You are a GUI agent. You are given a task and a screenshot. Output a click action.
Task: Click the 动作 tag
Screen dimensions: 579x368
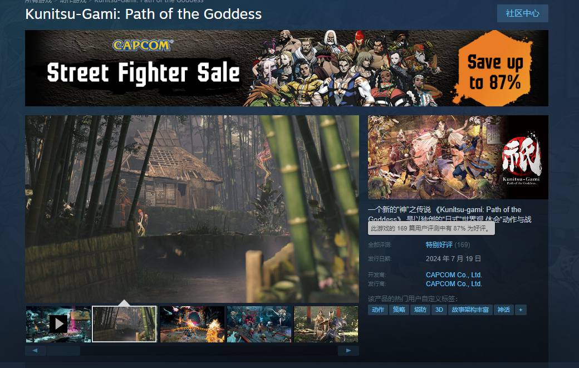click(x=378, y=310)
